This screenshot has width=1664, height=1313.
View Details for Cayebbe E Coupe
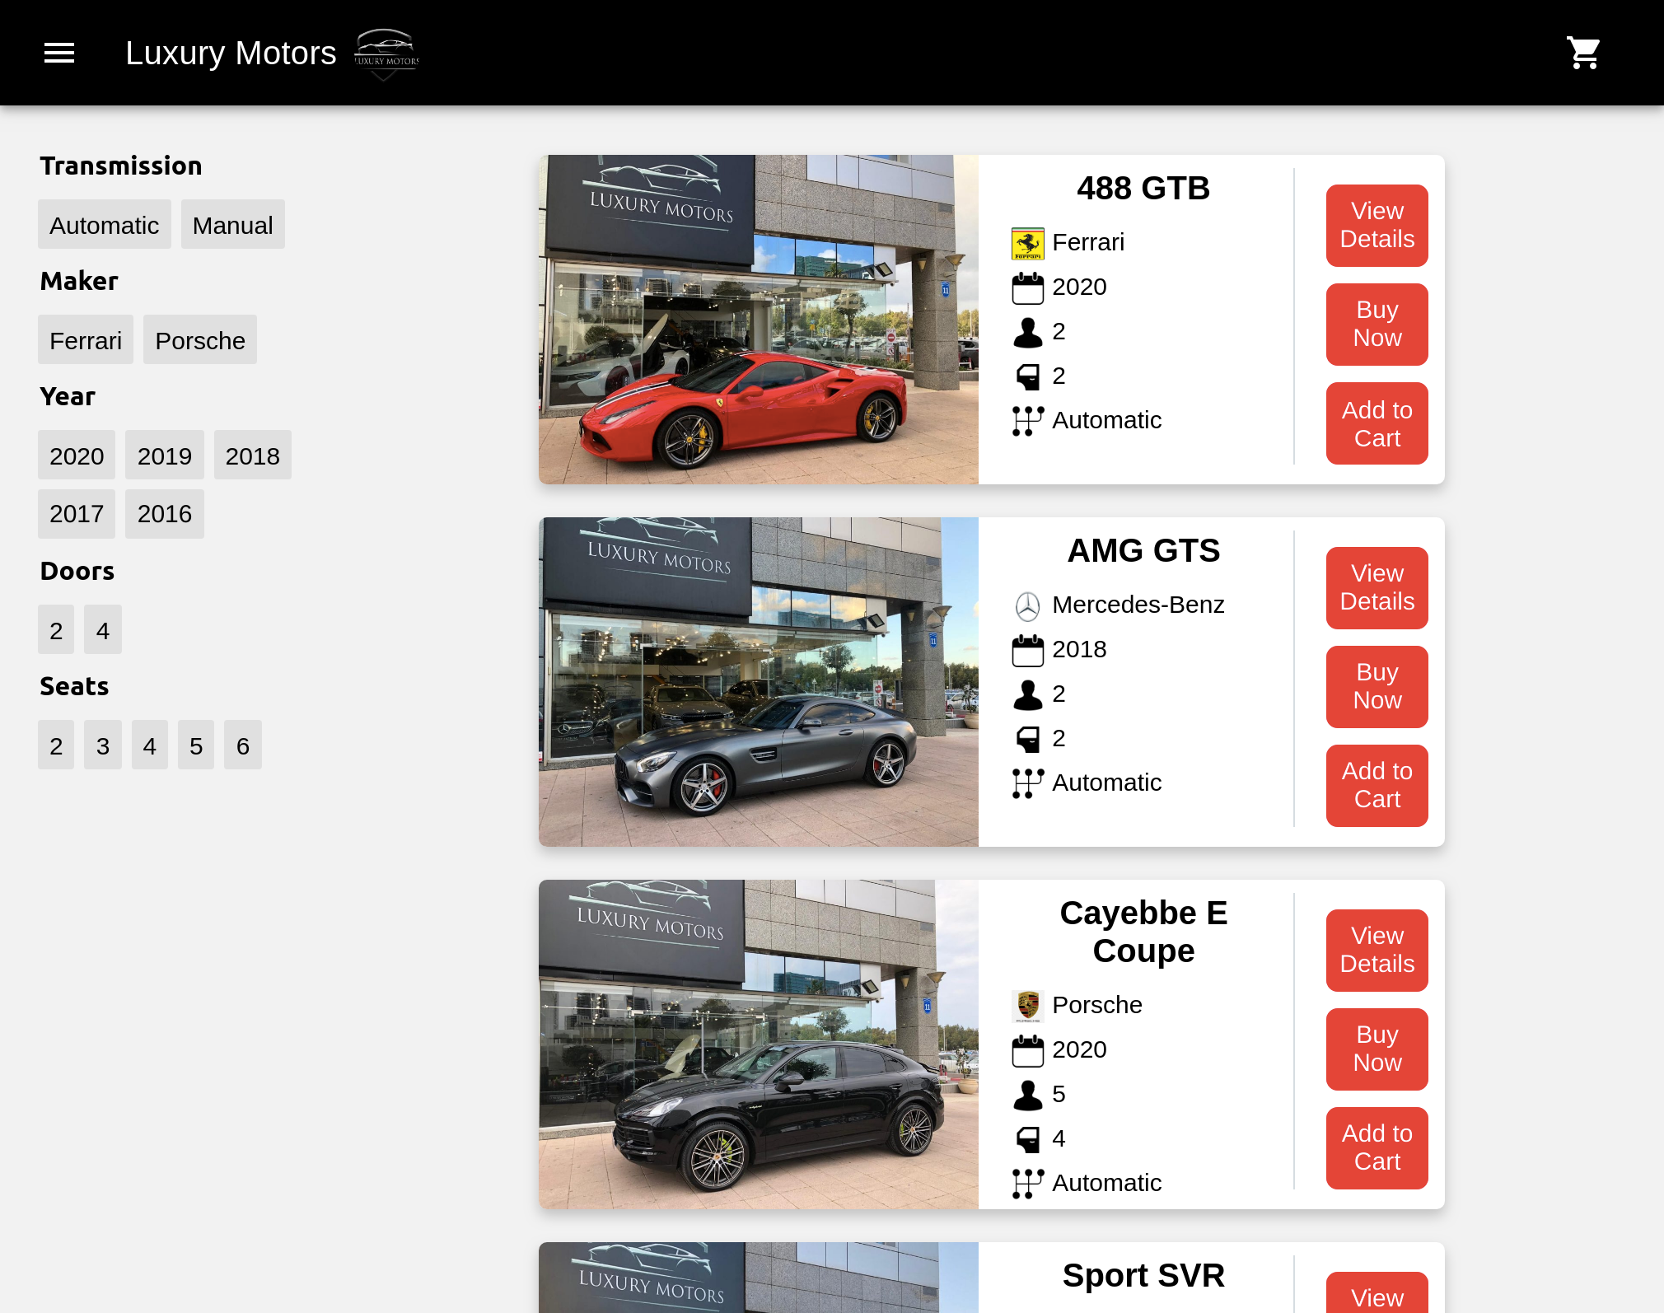1377,951
